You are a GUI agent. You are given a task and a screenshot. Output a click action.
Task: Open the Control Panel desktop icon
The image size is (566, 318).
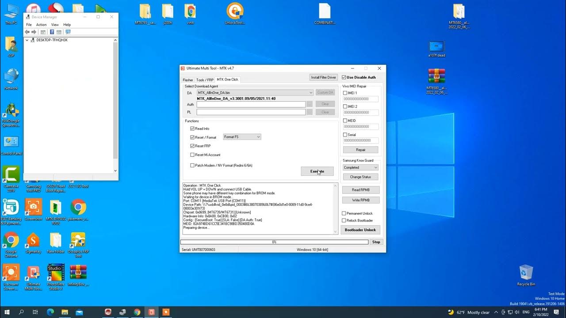(11, 146)
